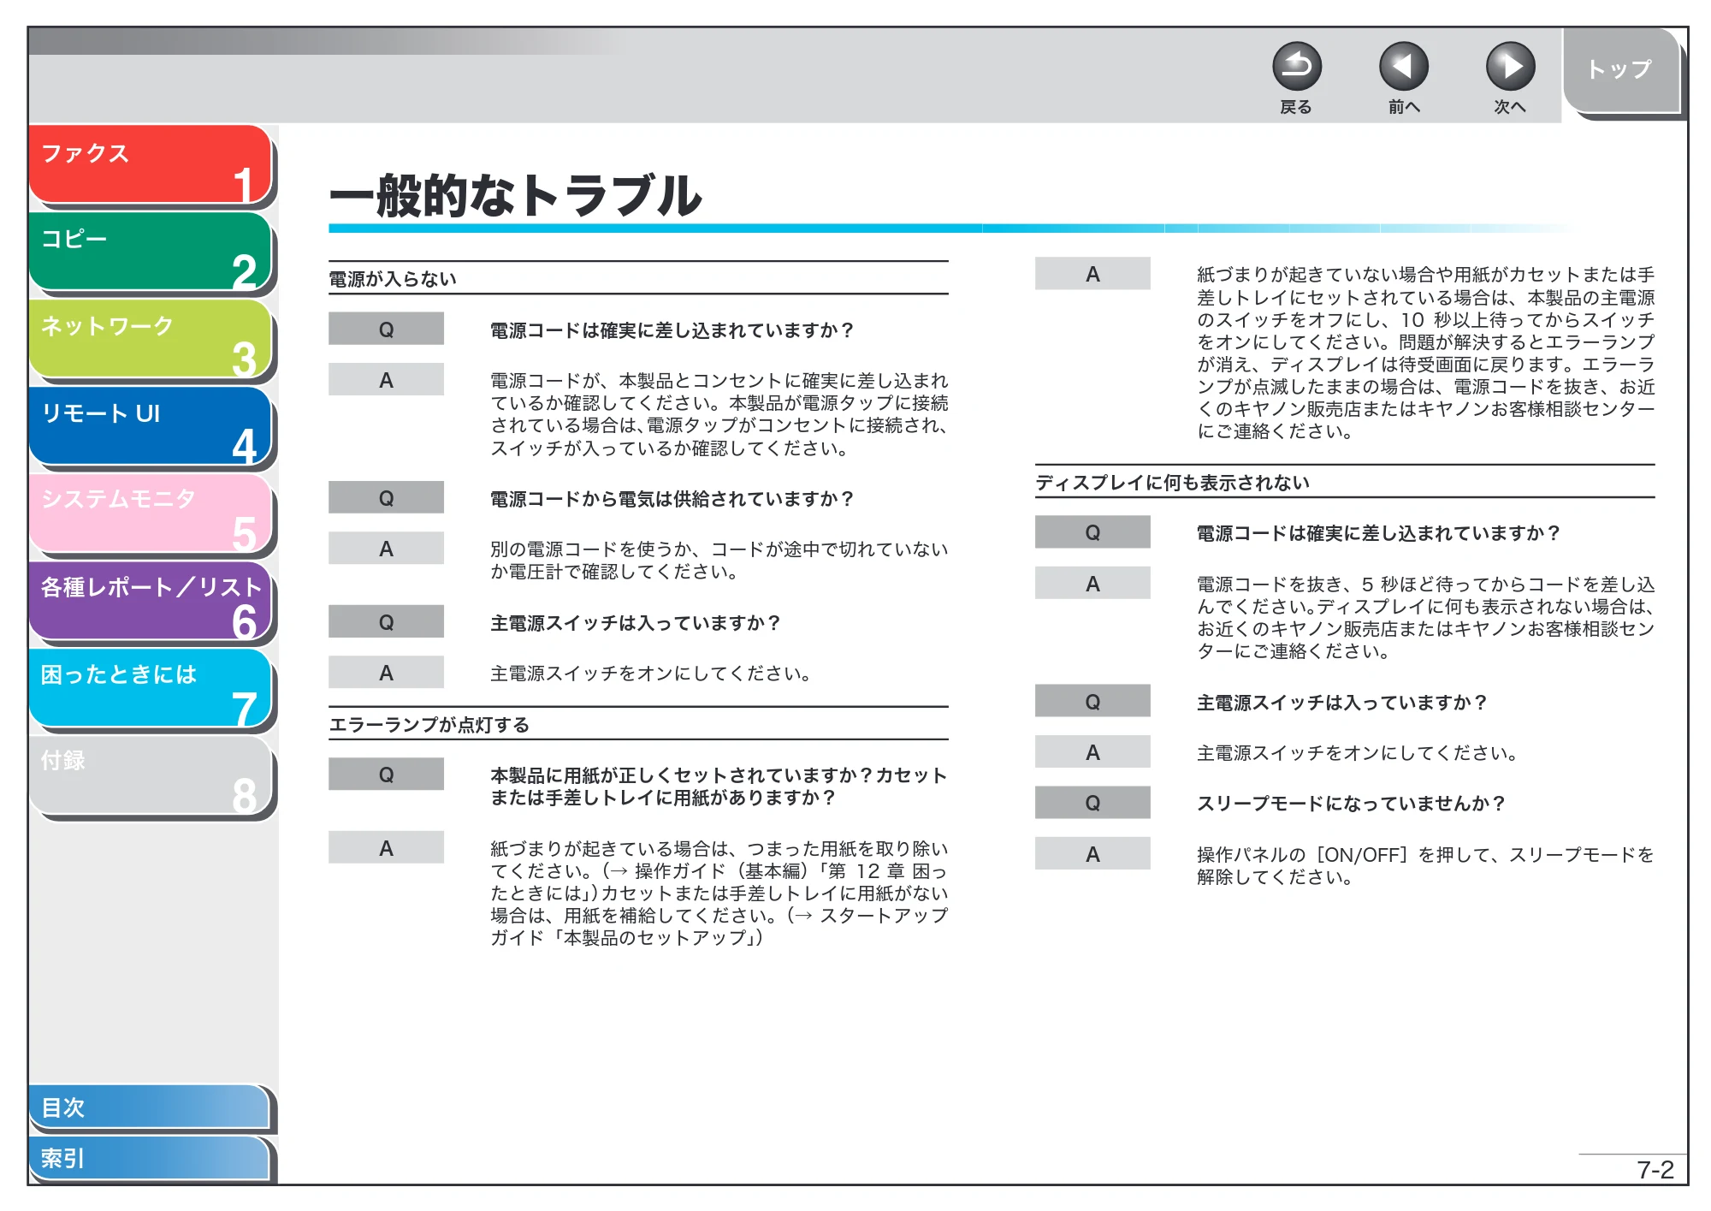Click answer starting 電源コードを抜き、5 秒ほど
This screenshot has width=1711, height=1211.
pyautogui.click(x=1425, y=617)
